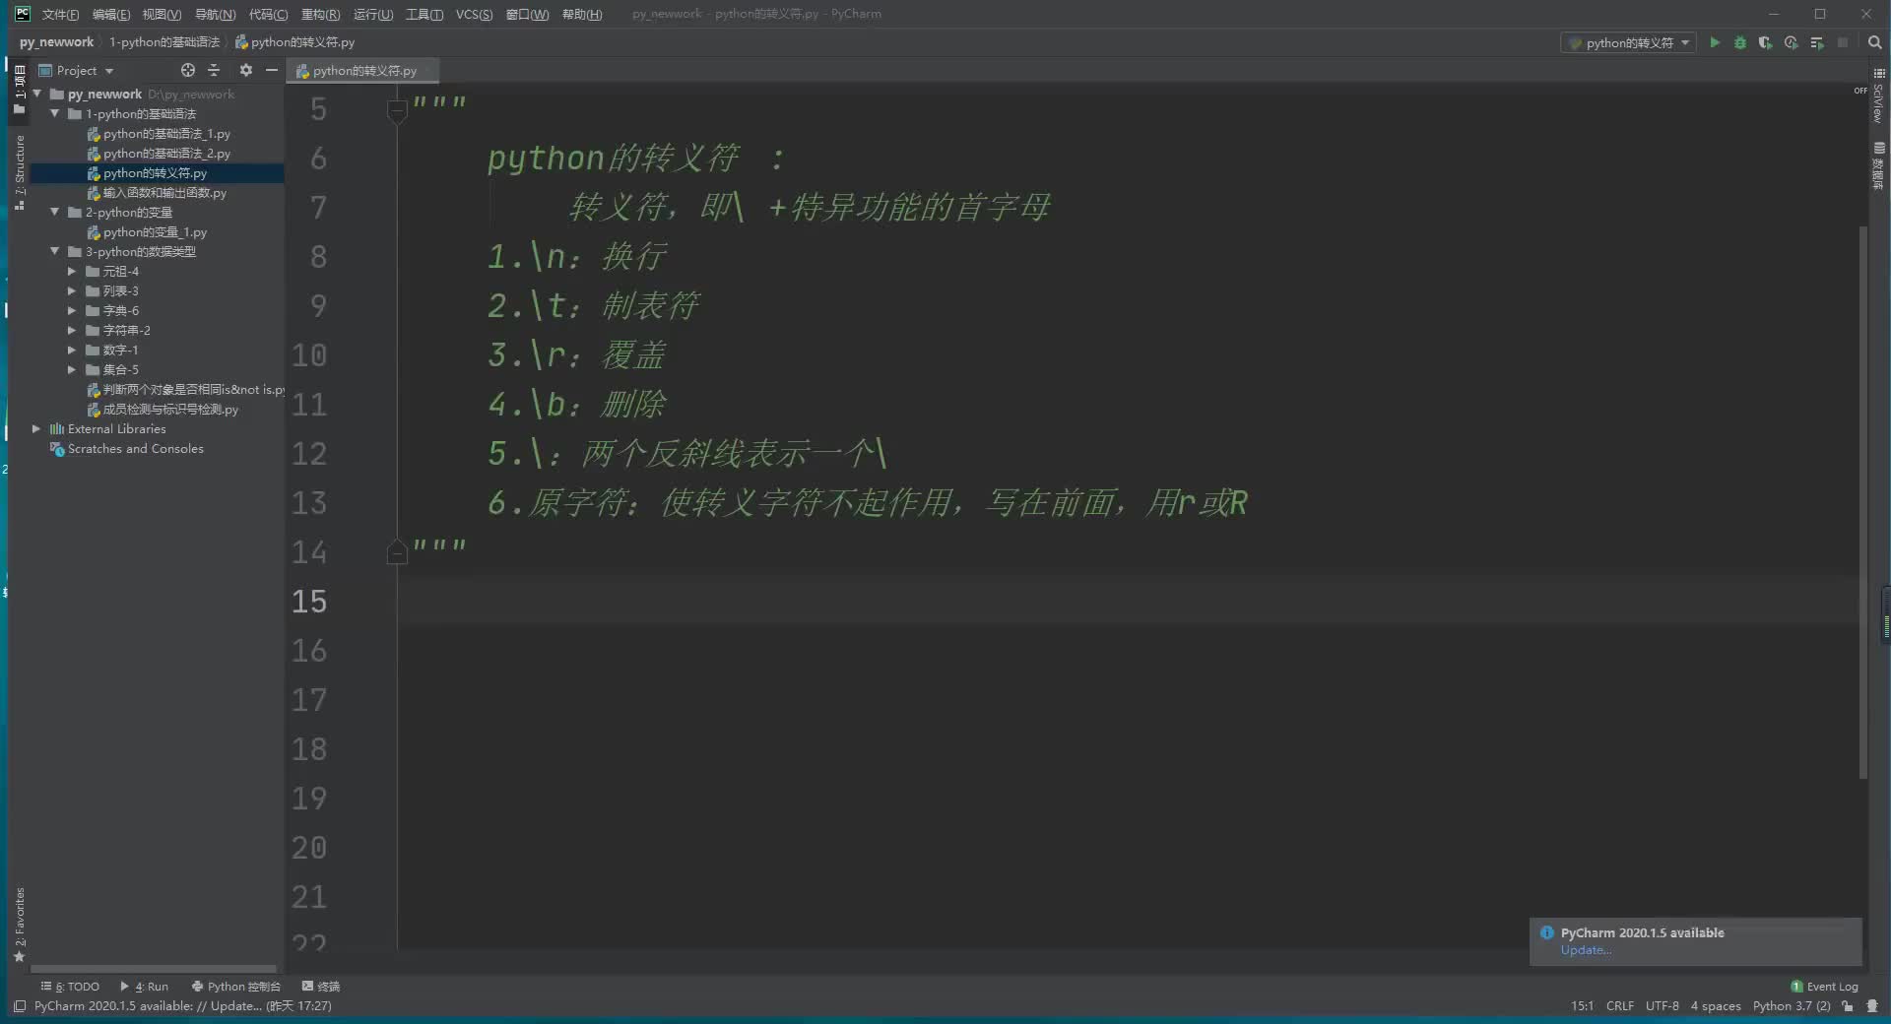
Task: Select python的基础语法_1.py in tree
Action: (x=166, y=133)
